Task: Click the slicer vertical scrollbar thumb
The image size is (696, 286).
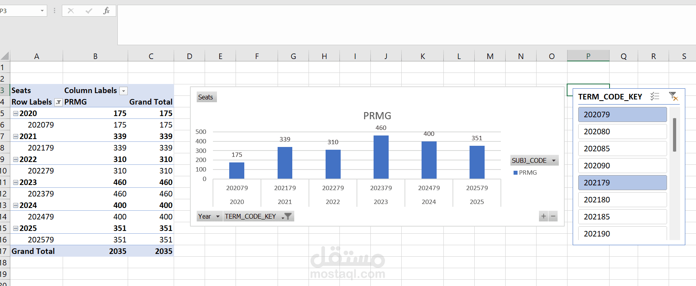Action: coord(675,135)
